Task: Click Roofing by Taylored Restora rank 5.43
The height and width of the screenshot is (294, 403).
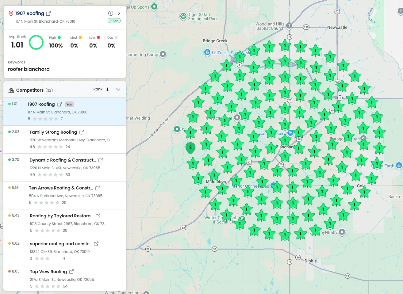Action: 16,216
